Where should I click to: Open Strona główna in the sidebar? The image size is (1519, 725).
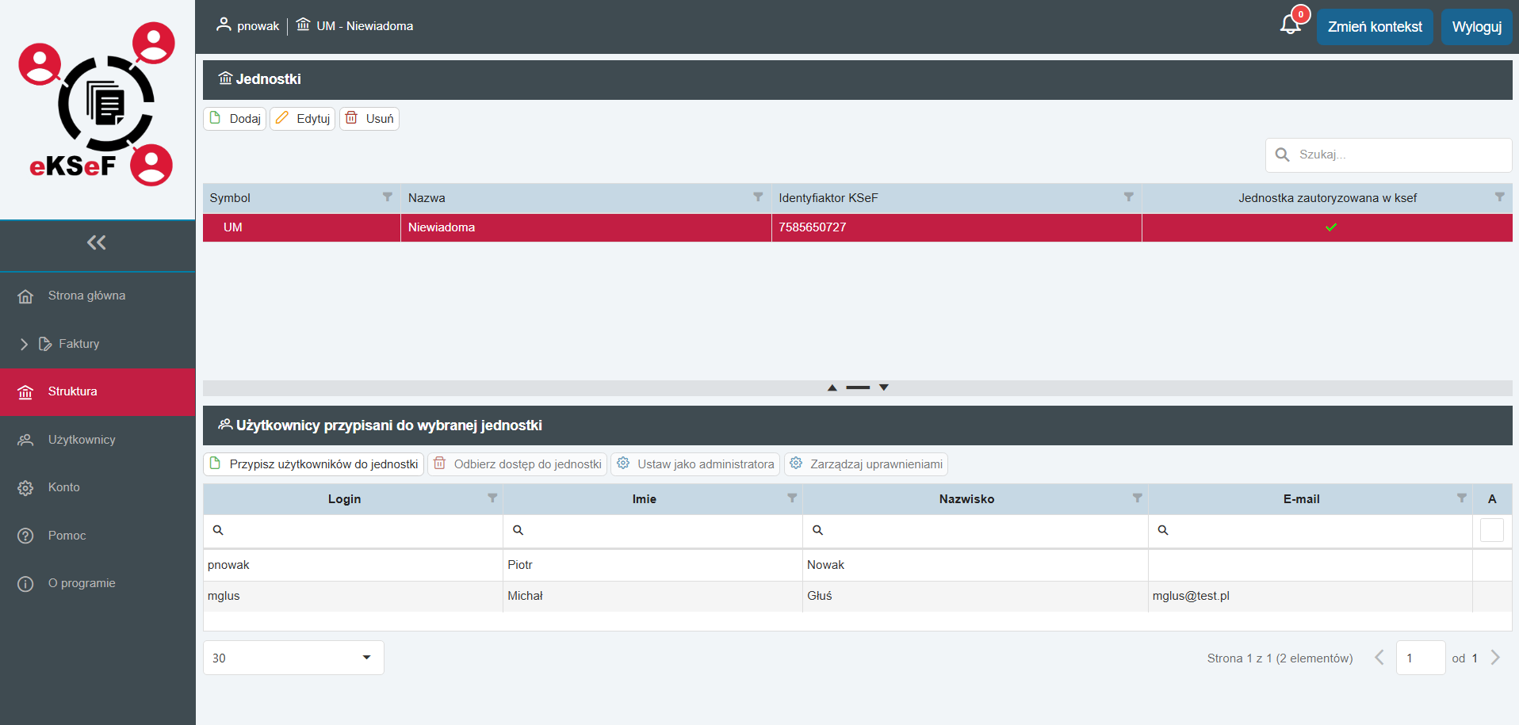click(86, 296)
